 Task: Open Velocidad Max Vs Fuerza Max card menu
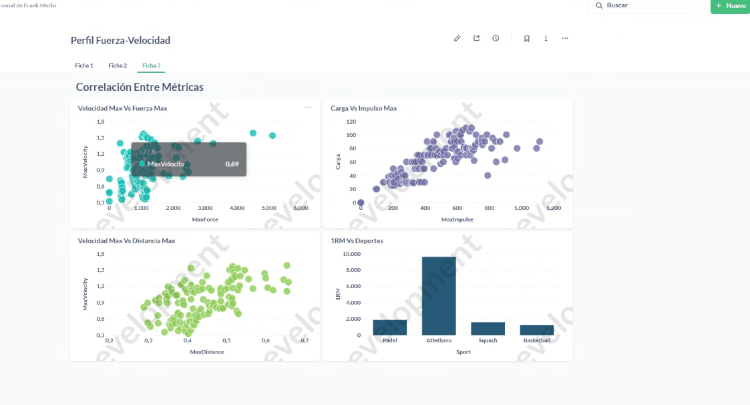(308, 107)
